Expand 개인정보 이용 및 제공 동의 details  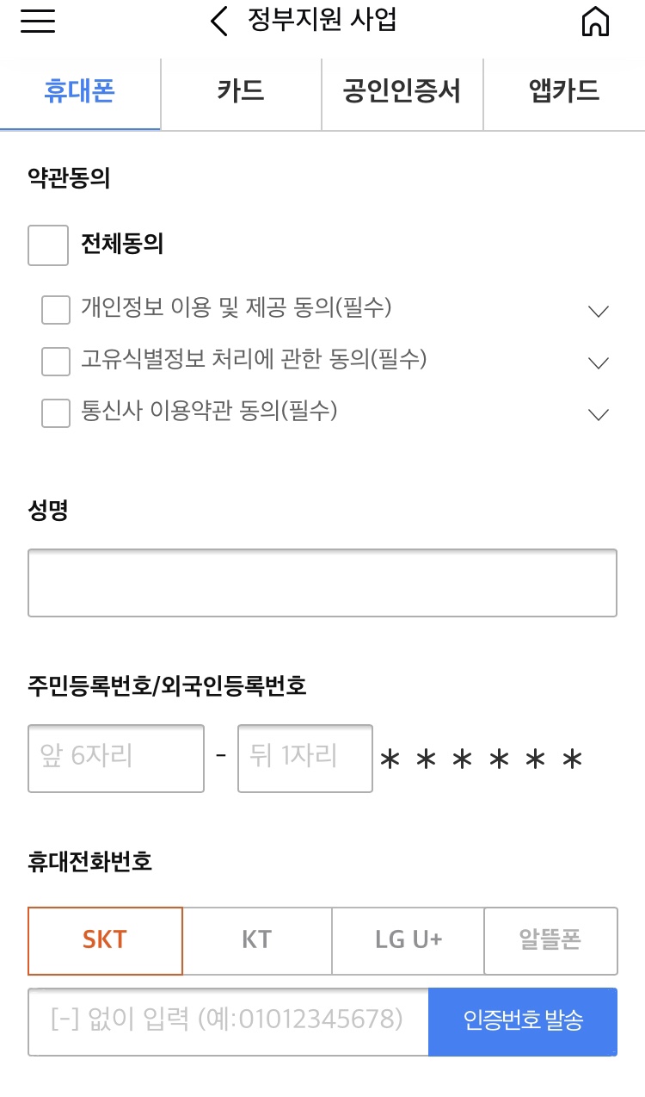599,312
